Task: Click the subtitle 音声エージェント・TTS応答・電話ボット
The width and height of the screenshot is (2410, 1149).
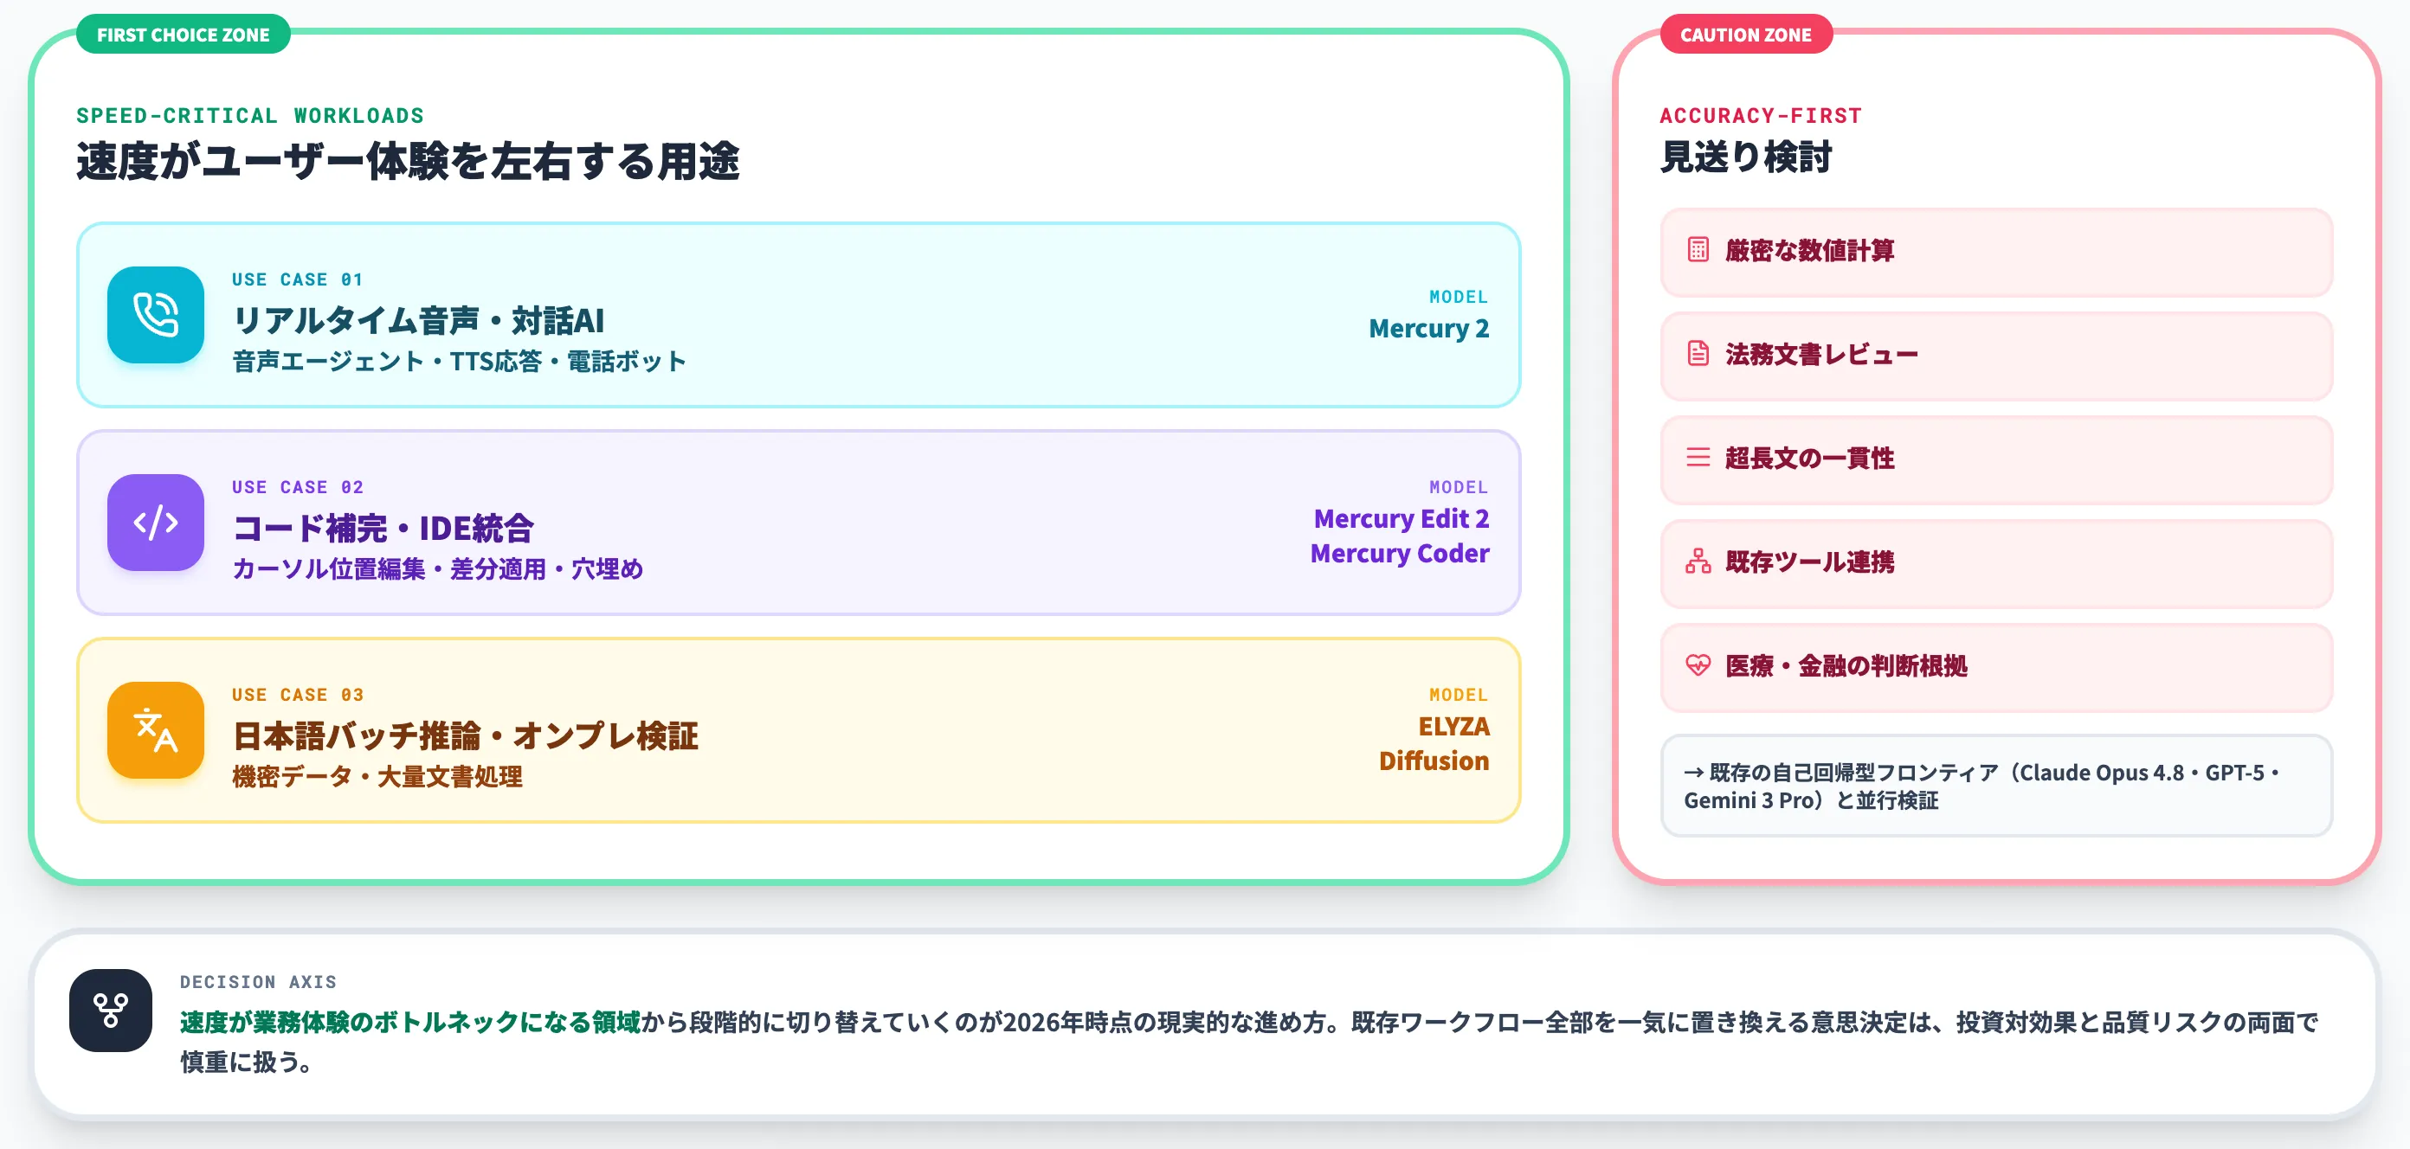Action: pyautogui.click(x=460, y=361)
